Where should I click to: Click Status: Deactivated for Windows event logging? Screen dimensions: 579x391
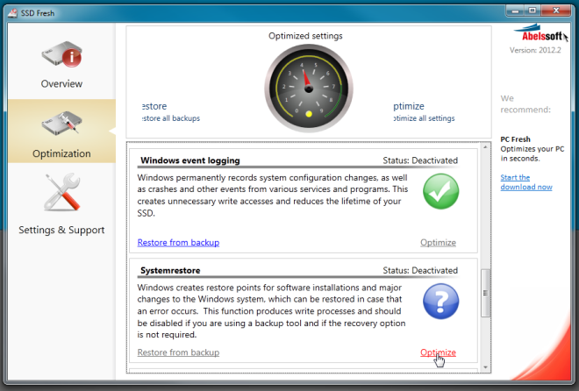coord(420,160)
